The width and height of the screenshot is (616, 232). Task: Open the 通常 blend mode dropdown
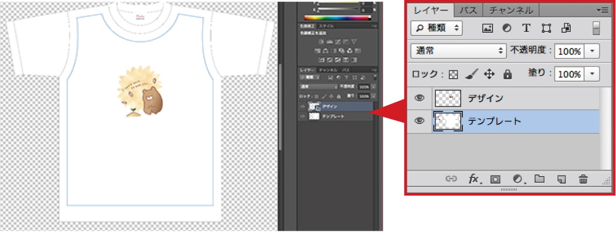(x=458, y=51)
